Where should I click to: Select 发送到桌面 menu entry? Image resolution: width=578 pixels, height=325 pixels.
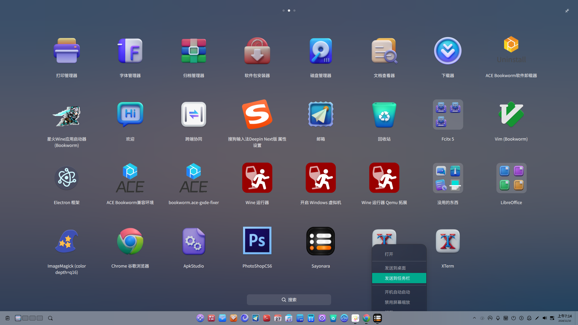click(x=399, y=268)
